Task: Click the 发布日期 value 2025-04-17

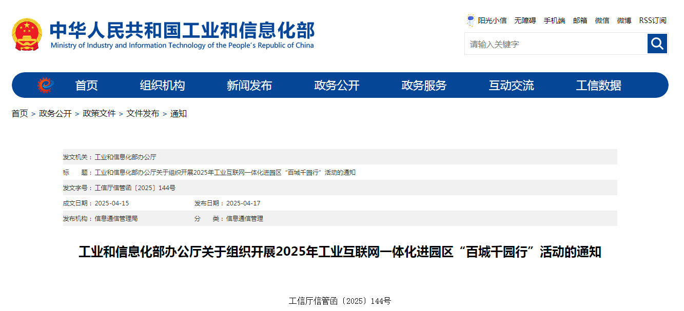Action: point(243,203)
